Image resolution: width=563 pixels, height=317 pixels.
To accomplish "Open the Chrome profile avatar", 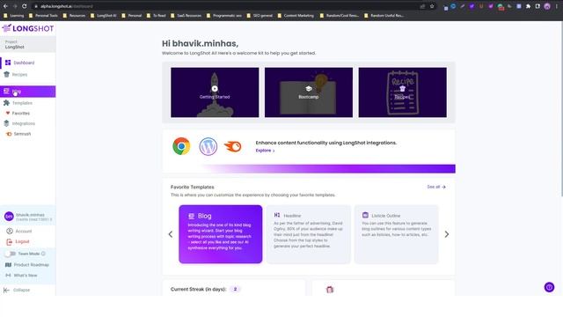I will (x=547, y=6).
